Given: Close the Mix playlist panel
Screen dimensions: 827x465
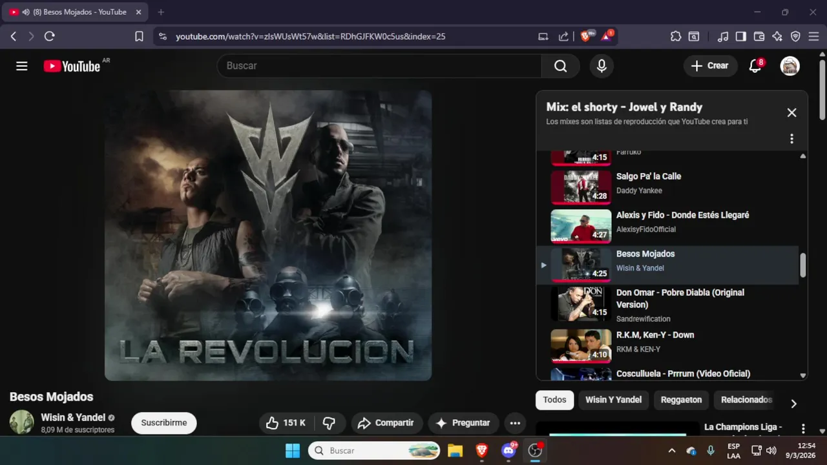Looking at the screenshot, I should point(791,112).
